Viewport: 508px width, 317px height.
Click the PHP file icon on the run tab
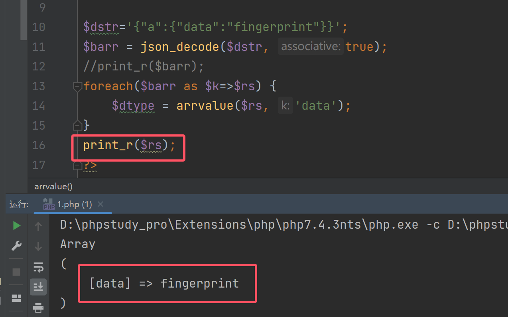click(49, 204)
